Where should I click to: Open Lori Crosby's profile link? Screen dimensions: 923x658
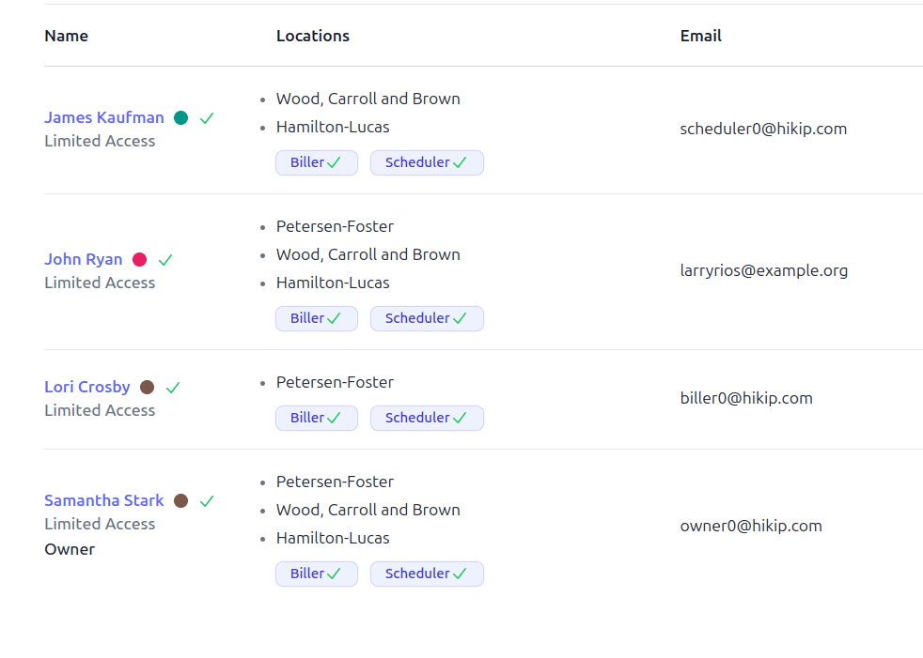tap(87, 387)
